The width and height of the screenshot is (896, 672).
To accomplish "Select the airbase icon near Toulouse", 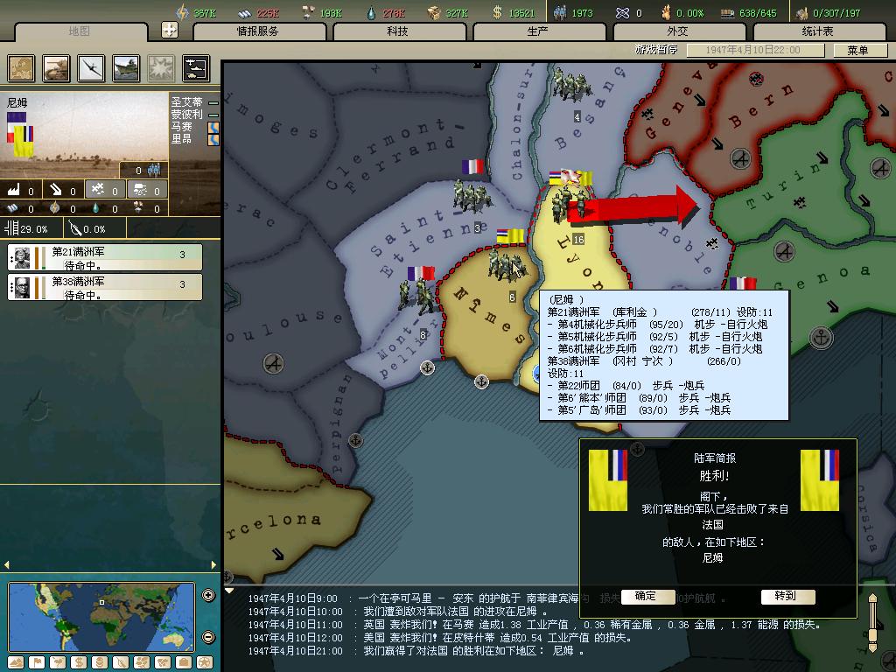I will point(274,363).
